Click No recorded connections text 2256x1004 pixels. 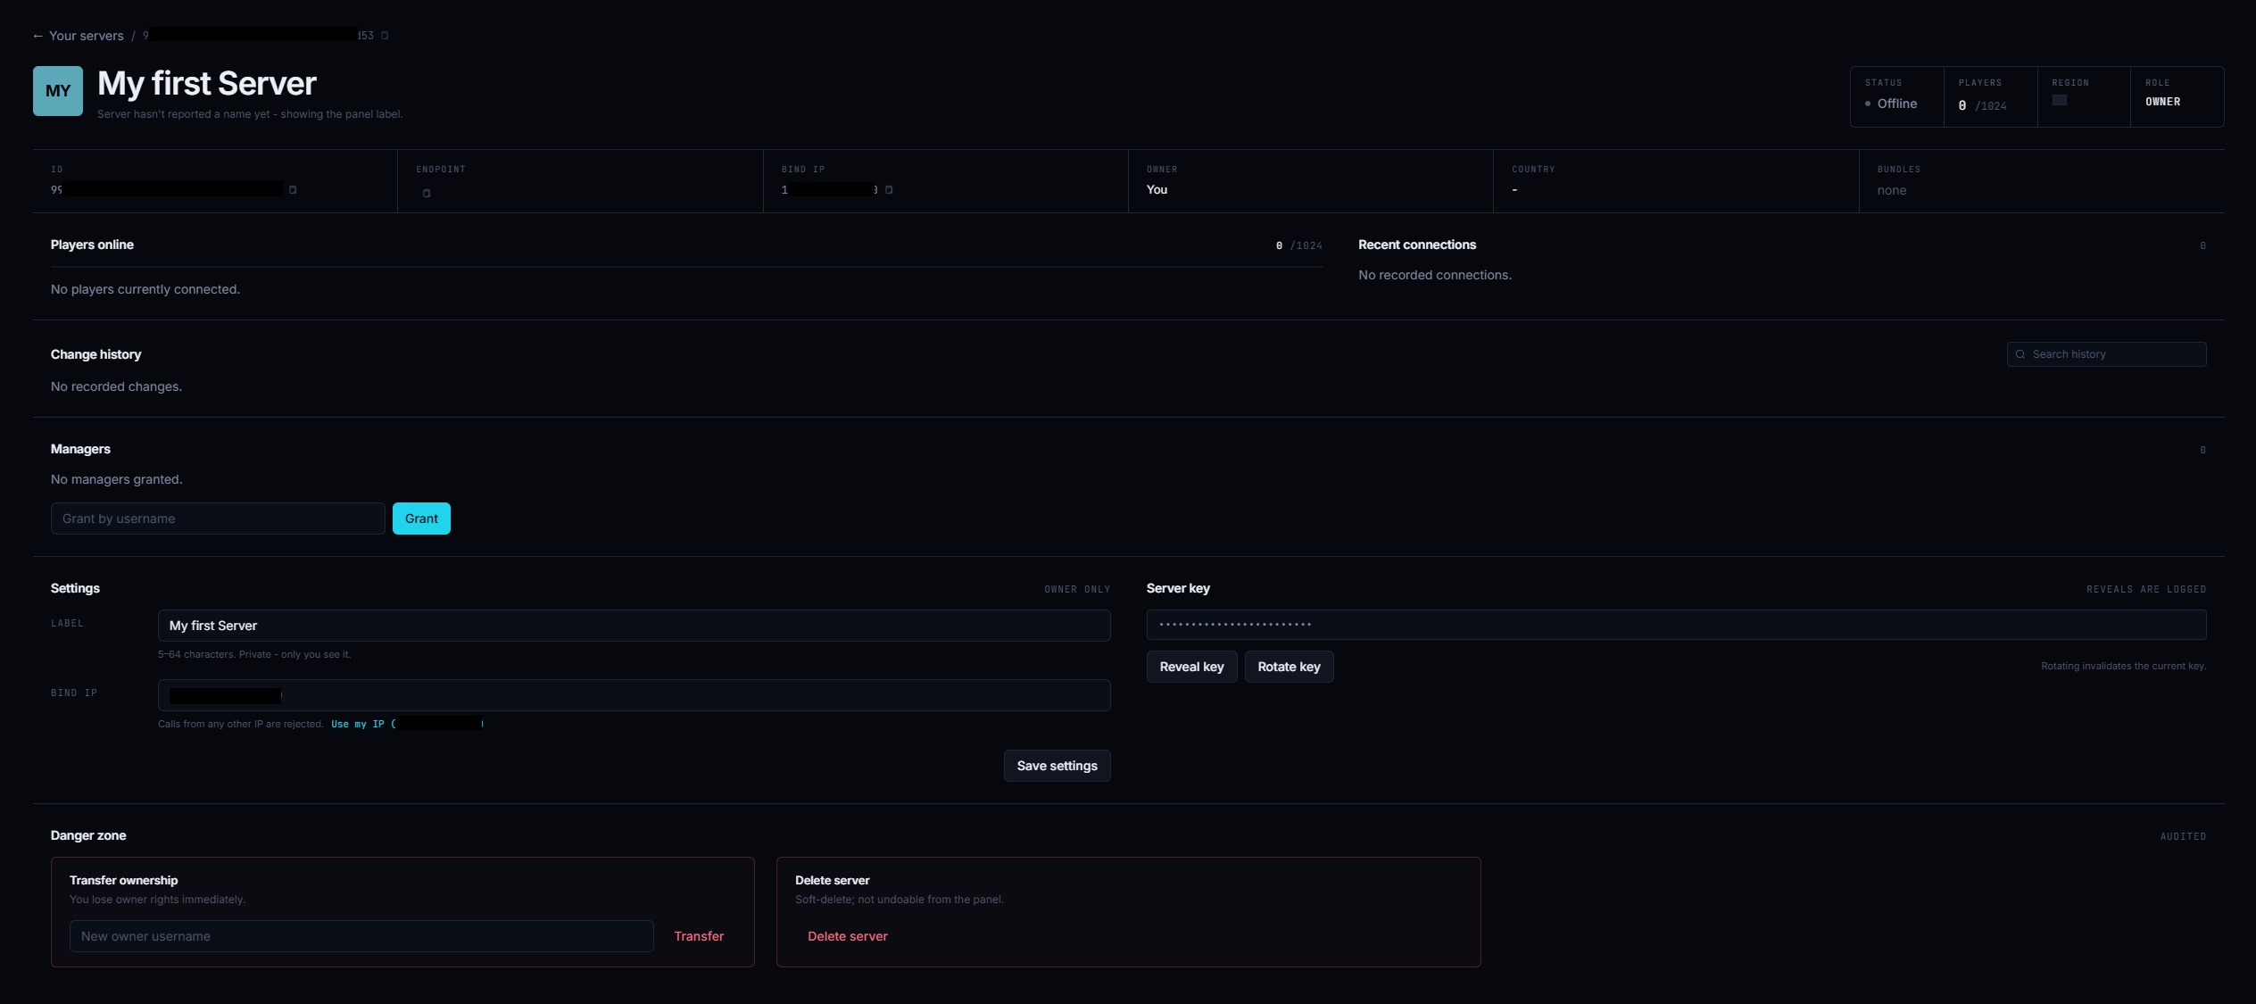(x=1435, y=275)
